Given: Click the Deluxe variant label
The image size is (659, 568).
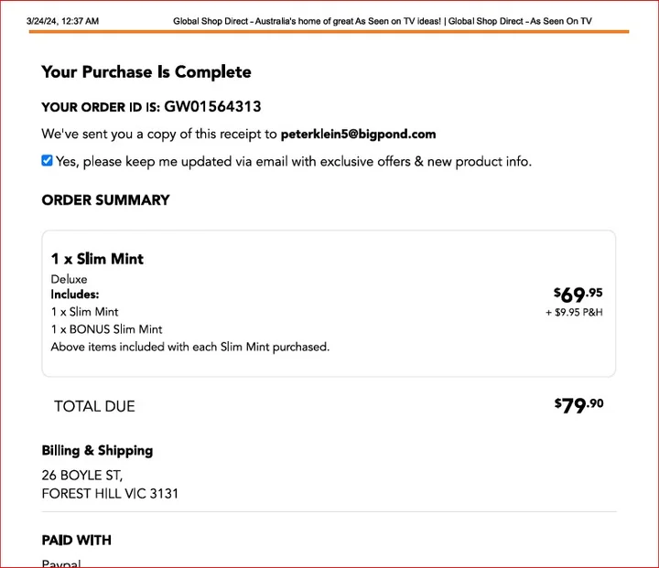Looking at the screenshot, I should coord(70,279).
